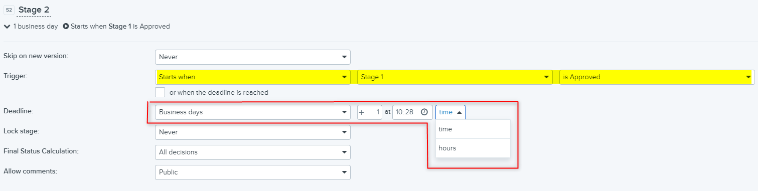Click the plus sign in deadline offset
This screenshot has height=191, width=758.
tap(362, 112)
